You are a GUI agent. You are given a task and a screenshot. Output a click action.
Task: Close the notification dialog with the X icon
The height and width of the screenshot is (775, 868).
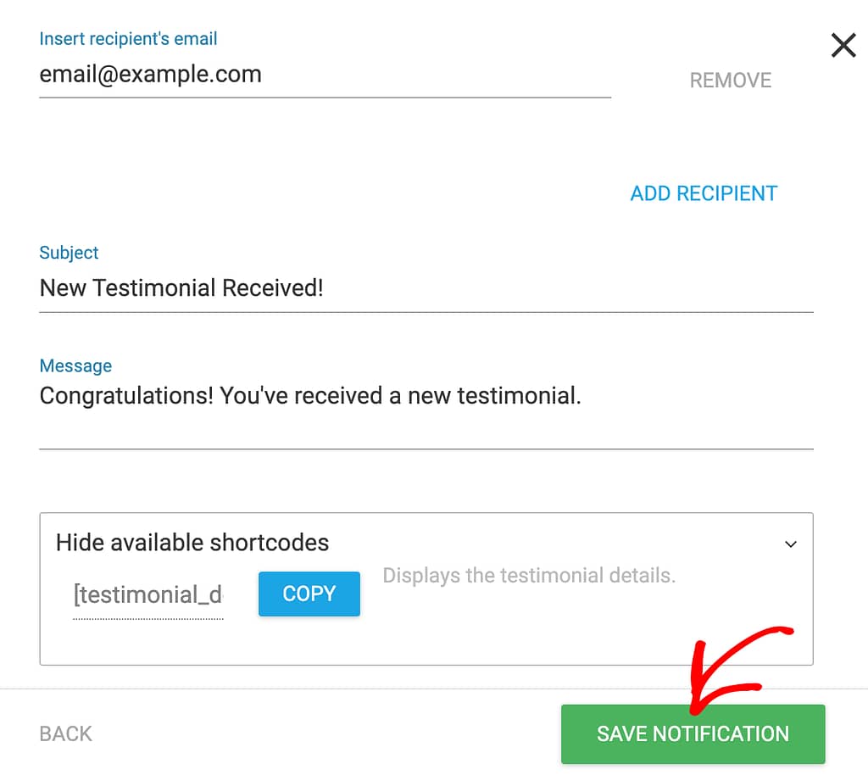click(x=843, y=46)
